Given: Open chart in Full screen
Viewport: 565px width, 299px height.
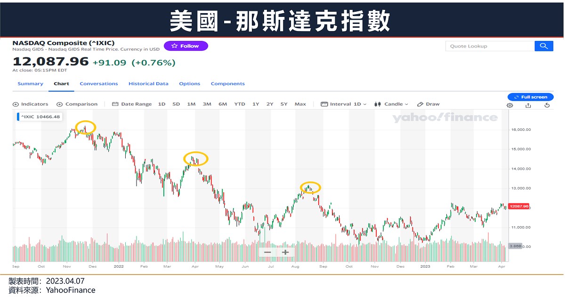Looking at the screenshot, I should pyautogui.click(x=531, y=97).
